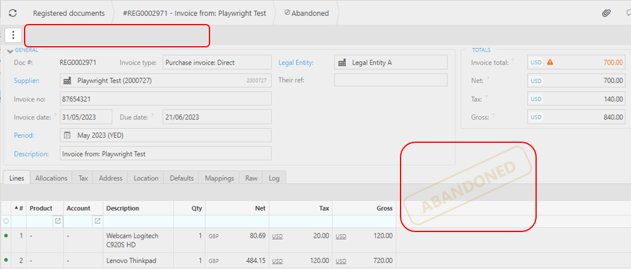Screen dimensions: 631x269
Task: Click the Invoice no field
Action: [x=165, y=98]
